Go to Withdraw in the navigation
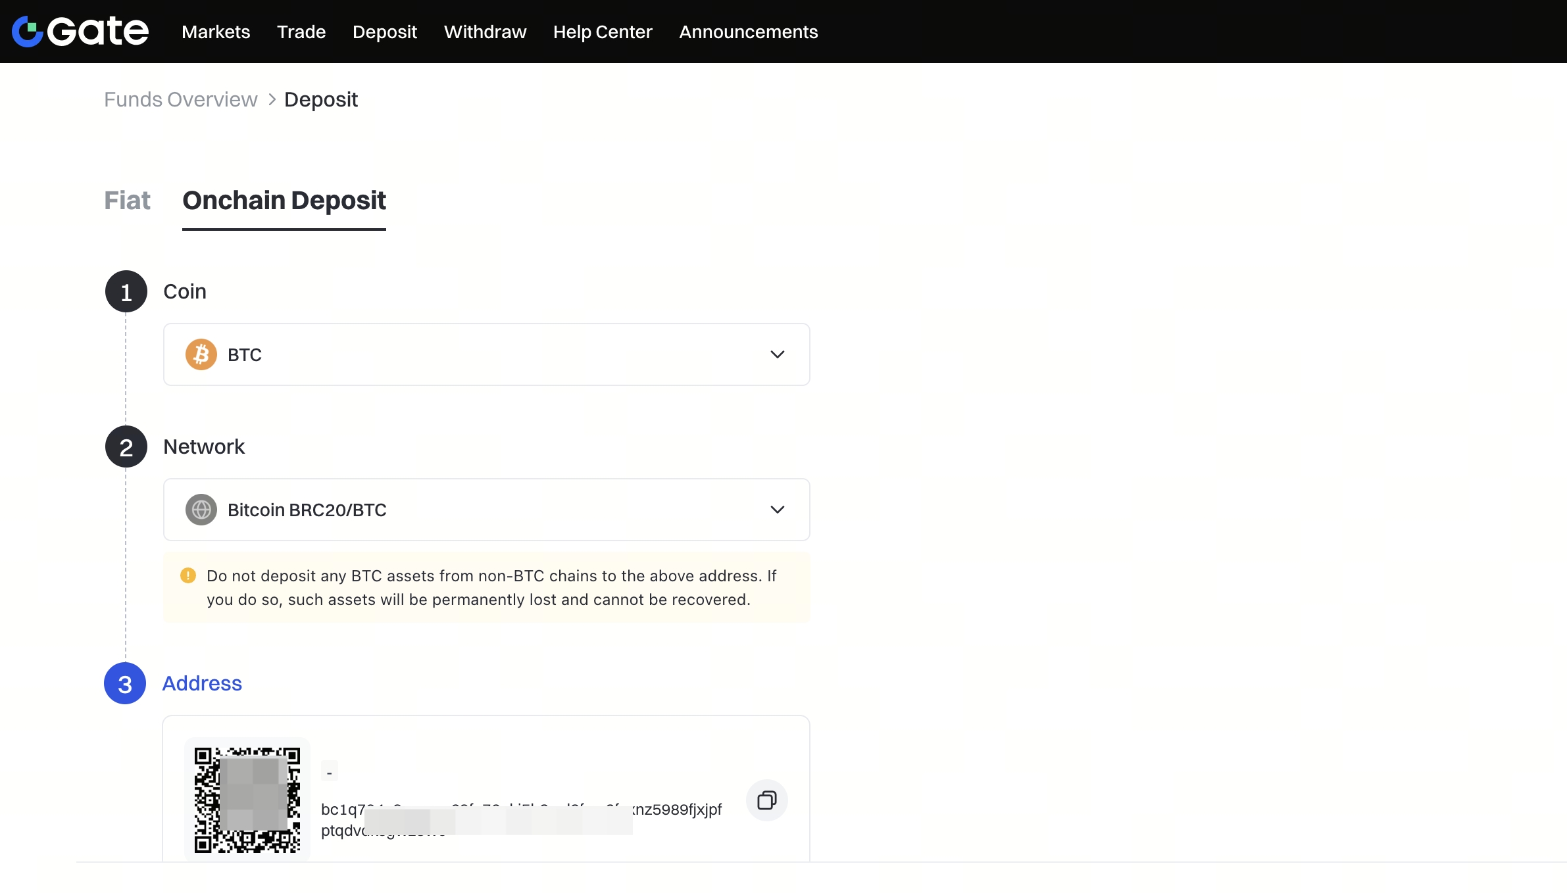1567x893 pixels. [x=485, y=32]
